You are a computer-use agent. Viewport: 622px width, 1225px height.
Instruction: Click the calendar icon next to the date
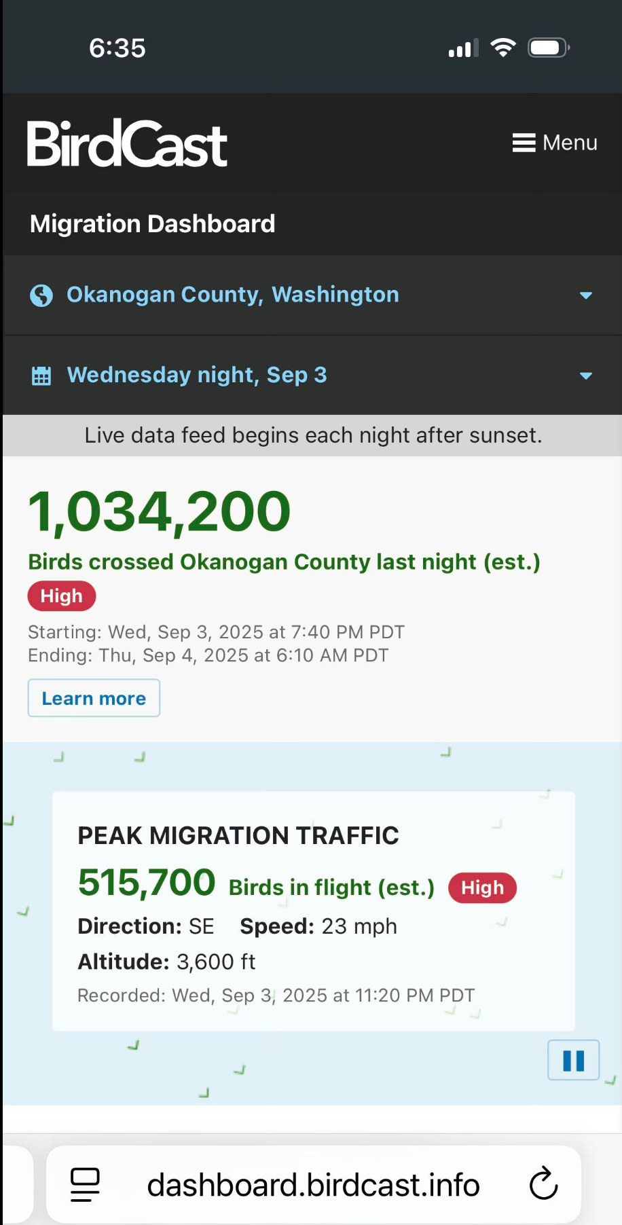41,375
